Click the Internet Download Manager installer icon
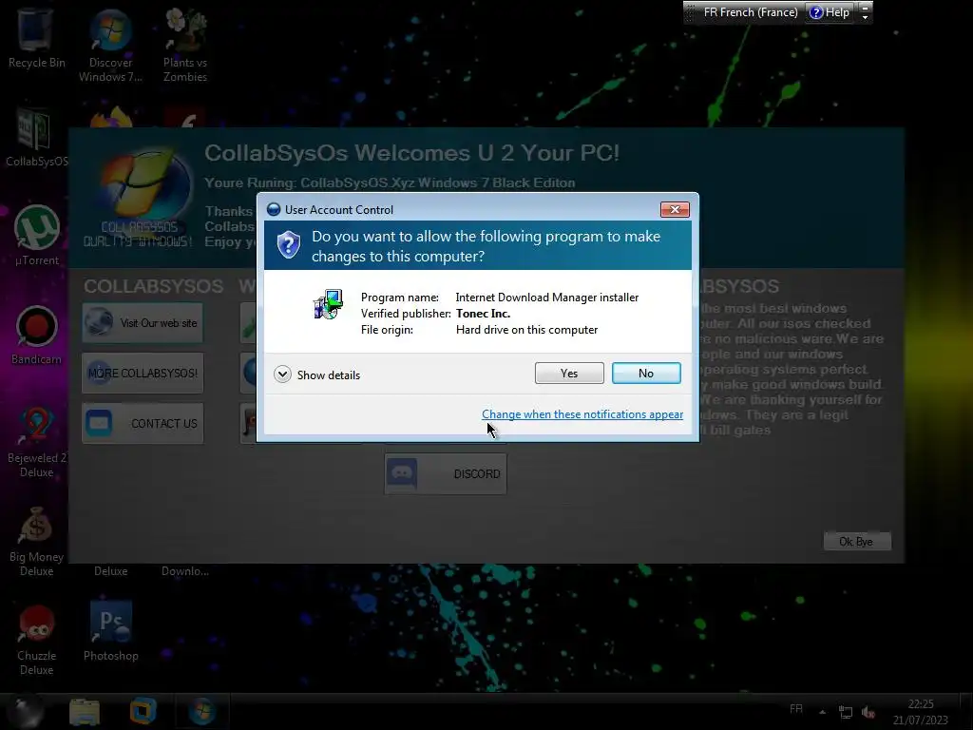Screen dimensions: 973x730 click(x=328, y=304)
